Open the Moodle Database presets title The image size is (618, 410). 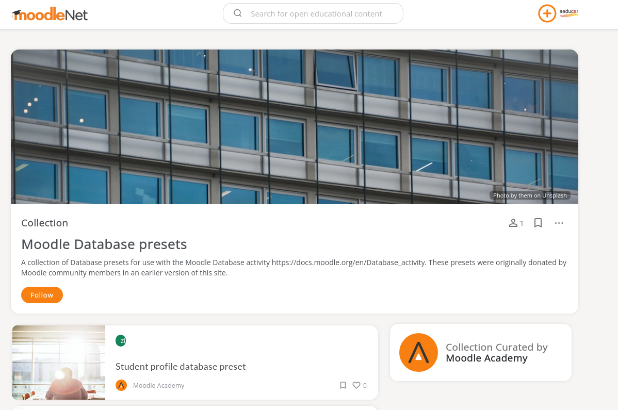click(x=104, y=244)
